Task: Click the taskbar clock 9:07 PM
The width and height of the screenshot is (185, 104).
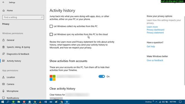Action: coord(173,102)
